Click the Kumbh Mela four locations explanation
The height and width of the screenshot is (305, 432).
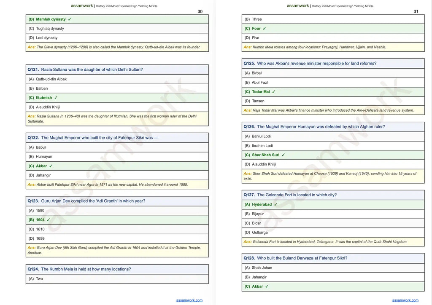click(x=333, y=47)
